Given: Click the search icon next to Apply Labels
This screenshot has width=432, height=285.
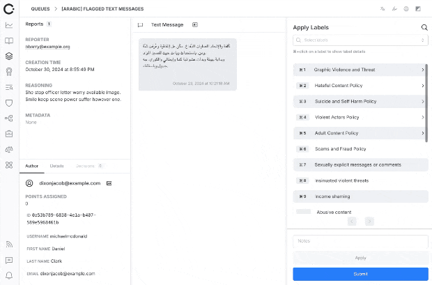Looking at the screenshot, I should tap(424, 27).
